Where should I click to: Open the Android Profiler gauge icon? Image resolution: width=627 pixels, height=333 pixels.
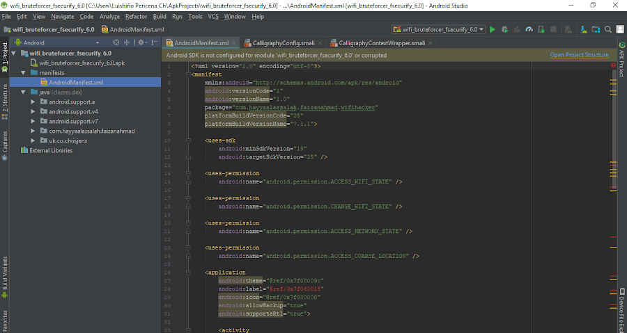point(529,29)
